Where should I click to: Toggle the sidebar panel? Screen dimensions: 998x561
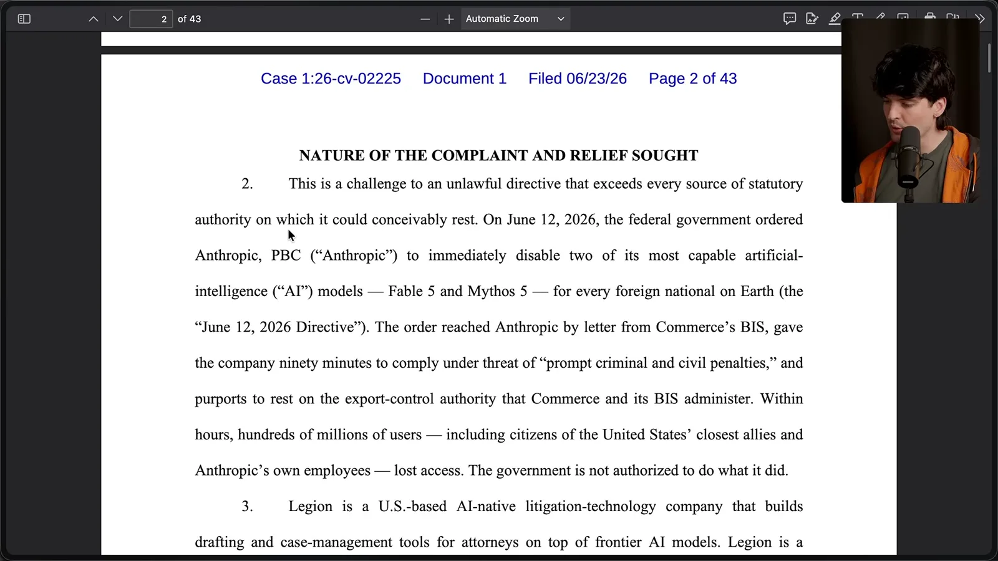click(x=24, y=19)
